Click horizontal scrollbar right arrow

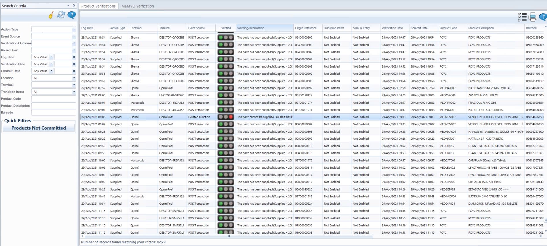541,236
